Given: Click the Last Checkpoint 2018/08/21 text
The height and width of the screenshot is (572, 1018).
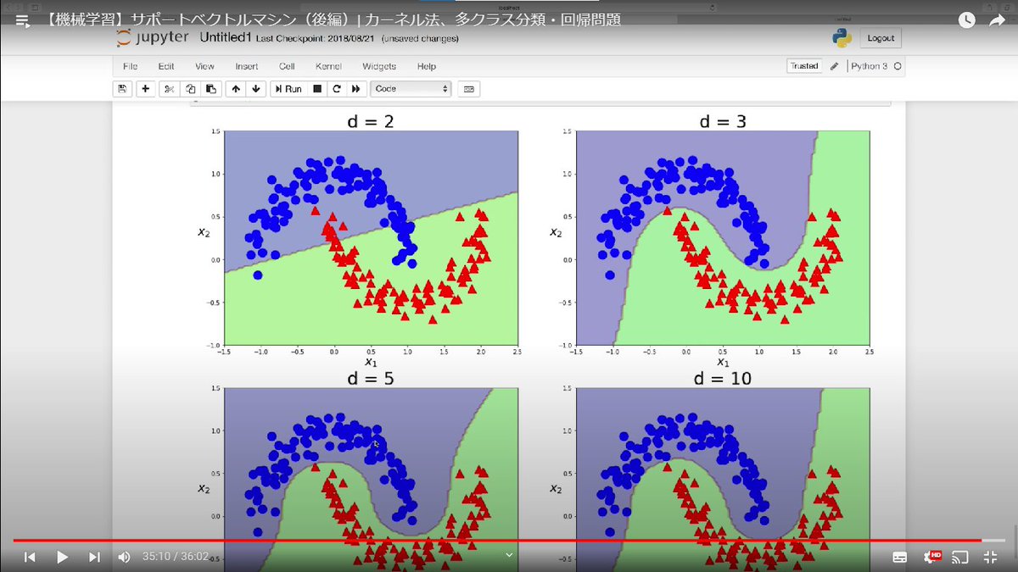Looking at the screenshot, I should [316, 39].
